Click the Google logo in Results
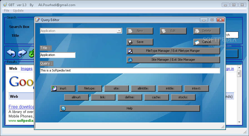Image resolution: width=249 pixels, height=136 pixels. (21, 82)
